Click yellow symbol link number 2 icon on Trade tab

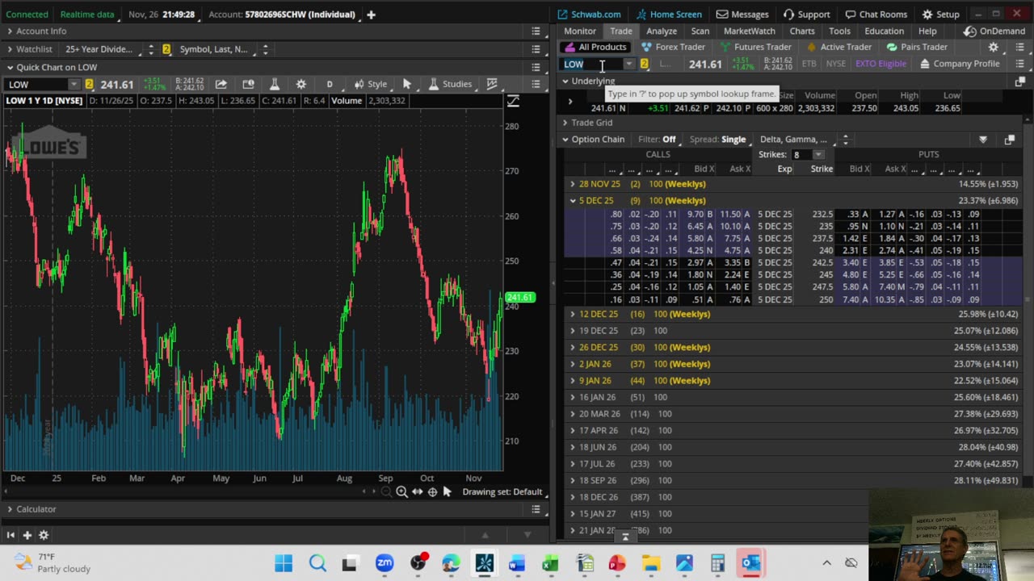(644, 64)
